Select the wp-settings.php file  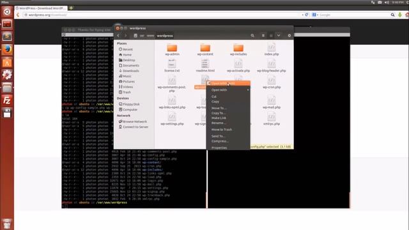pyautogui.click(x=172, y=119)
